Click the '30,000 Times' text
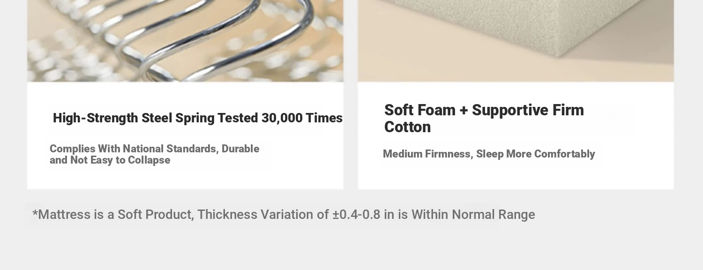Image resolution: width=703 pixels, height=270 pixels. [x=302, y=118]
